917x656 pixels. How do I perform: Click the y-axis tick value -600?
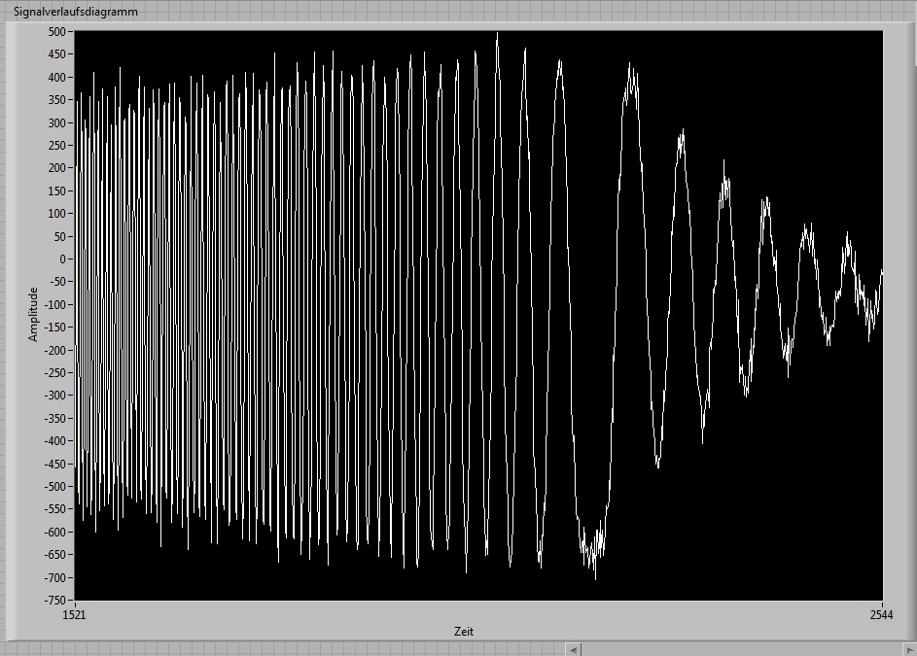(55, 532)
